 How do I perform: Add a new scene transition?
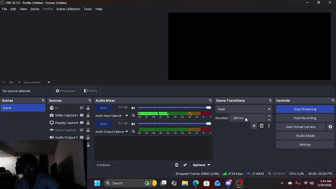pos(254,126)
